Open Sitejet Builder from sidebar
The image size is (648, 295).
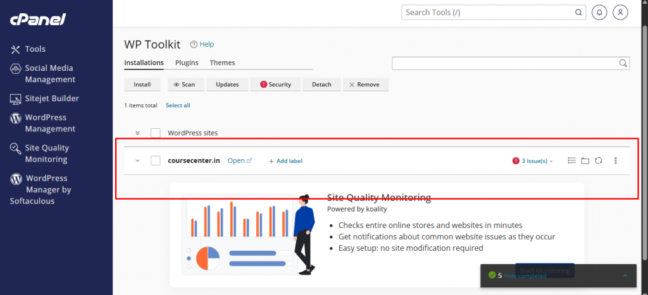tap(44, 98)
